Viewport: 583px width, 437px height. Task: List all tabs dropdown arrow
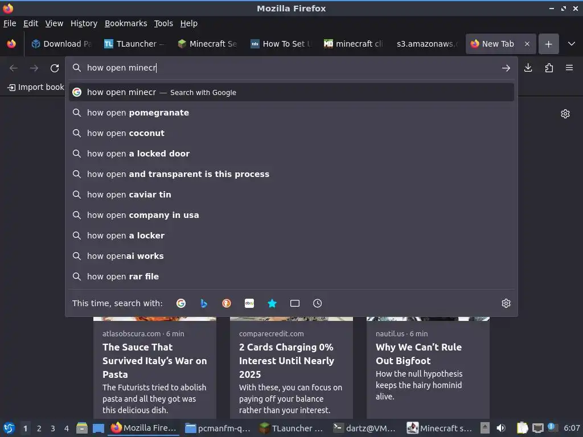(572, 44)
